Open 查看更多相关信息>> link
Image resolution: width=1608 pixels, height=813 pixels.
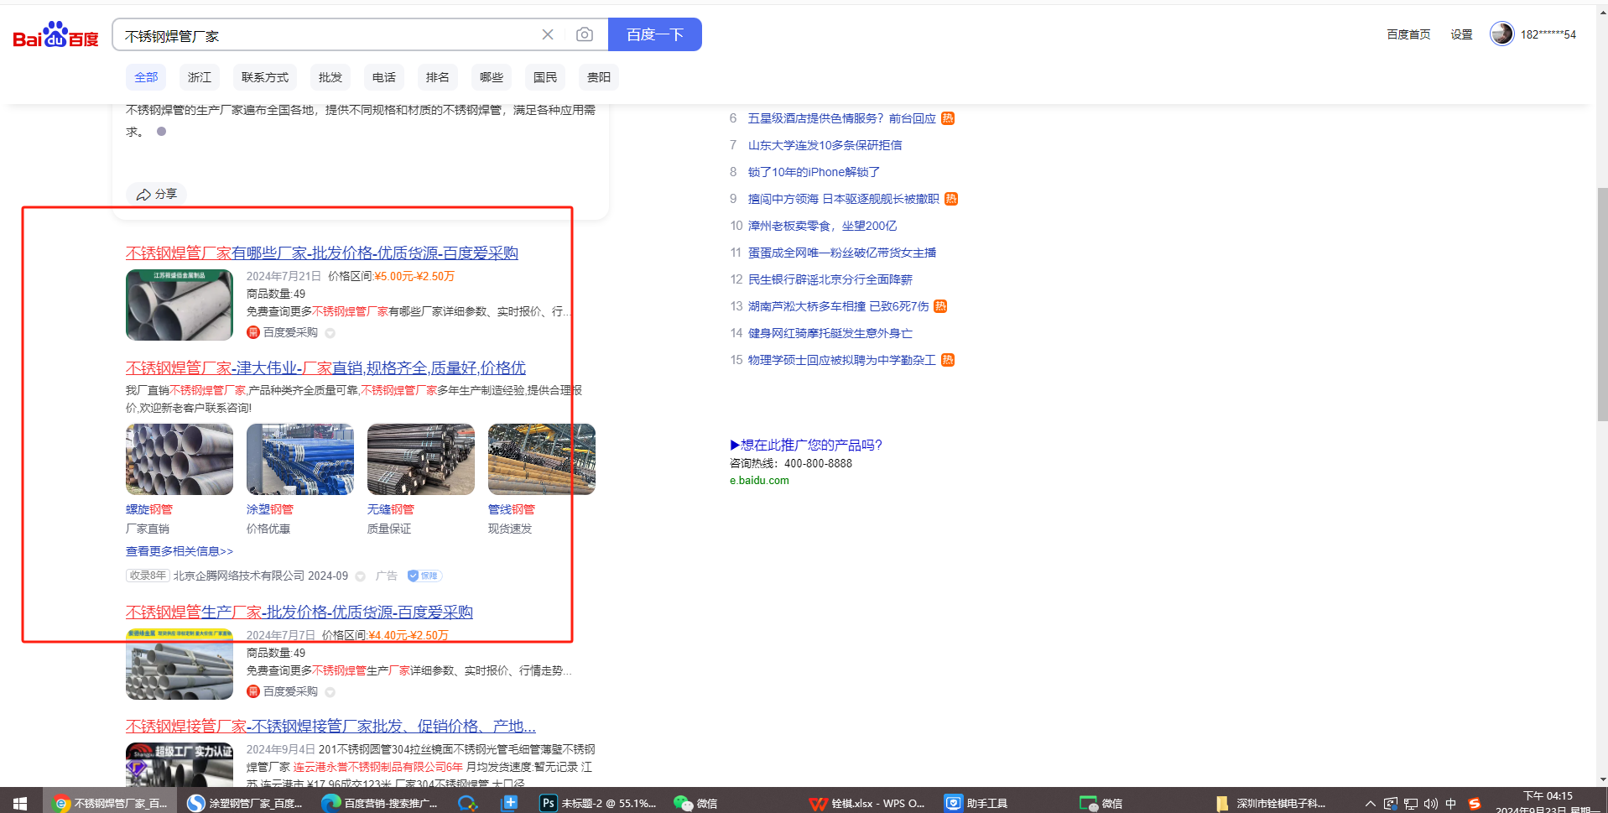tap(180, 551)
